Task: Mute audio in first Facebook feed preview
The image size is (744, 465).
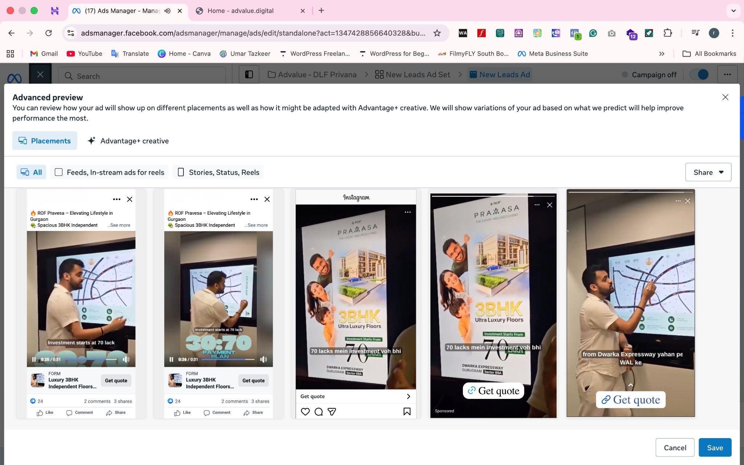Action: [x=126, y=359]
